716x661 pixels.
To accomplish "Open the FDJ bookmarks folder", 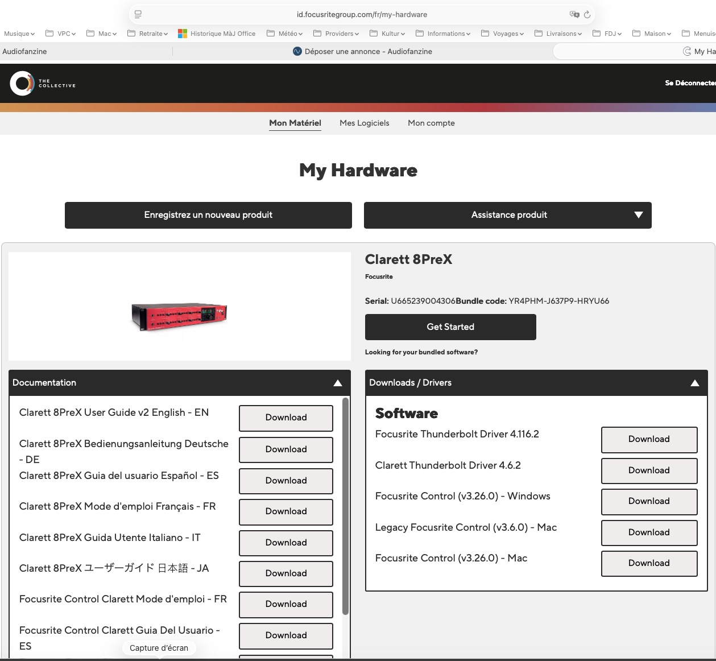I will (607, 34).
